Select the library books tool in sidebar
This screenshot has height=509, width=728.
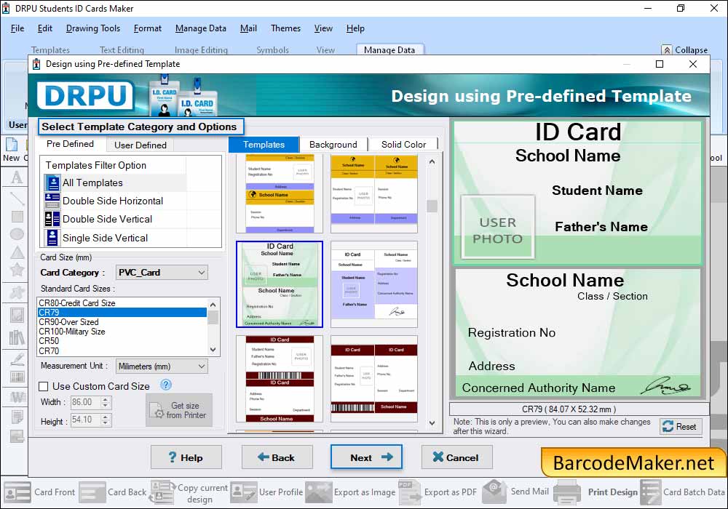pyautogui.click(x=17, y=337)
